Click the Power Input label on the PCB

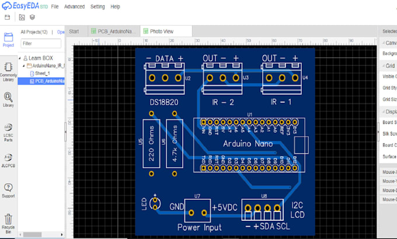click(x=200, y=227)
